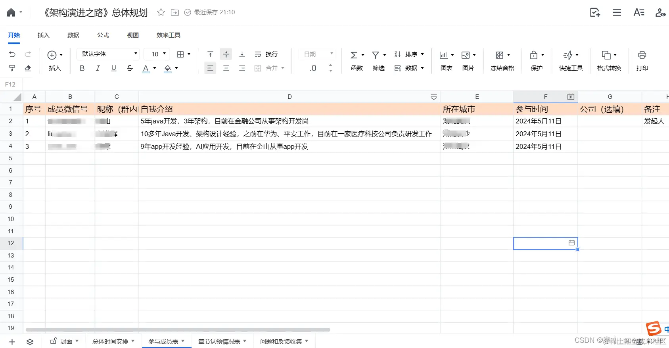The width and height of the screenshot is (669, 348).
Task: Open the 章节认领情况表 sheet tab
Action: coord(222,342)
